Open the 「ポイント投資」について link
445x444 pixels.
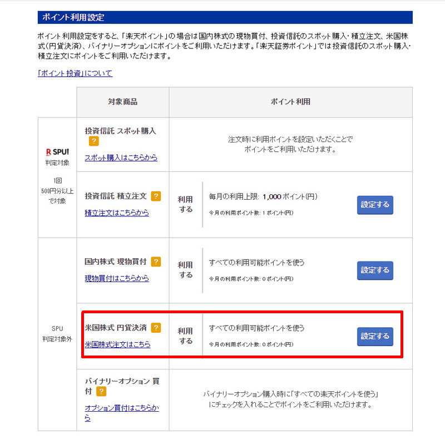pos(75,73)
